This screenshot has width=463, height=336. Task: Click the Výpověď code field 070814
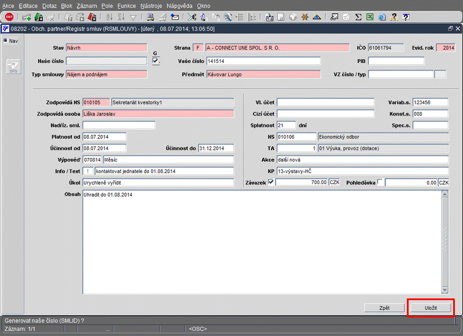(x=92, y=160)
